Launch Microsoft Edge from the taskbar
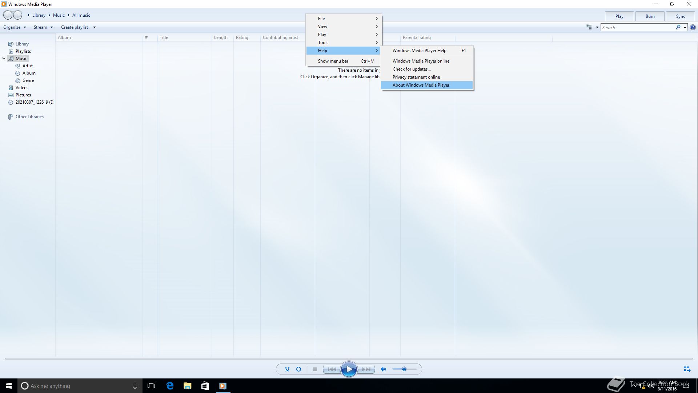This screenshot has width=698, height=393. (170, 386)
